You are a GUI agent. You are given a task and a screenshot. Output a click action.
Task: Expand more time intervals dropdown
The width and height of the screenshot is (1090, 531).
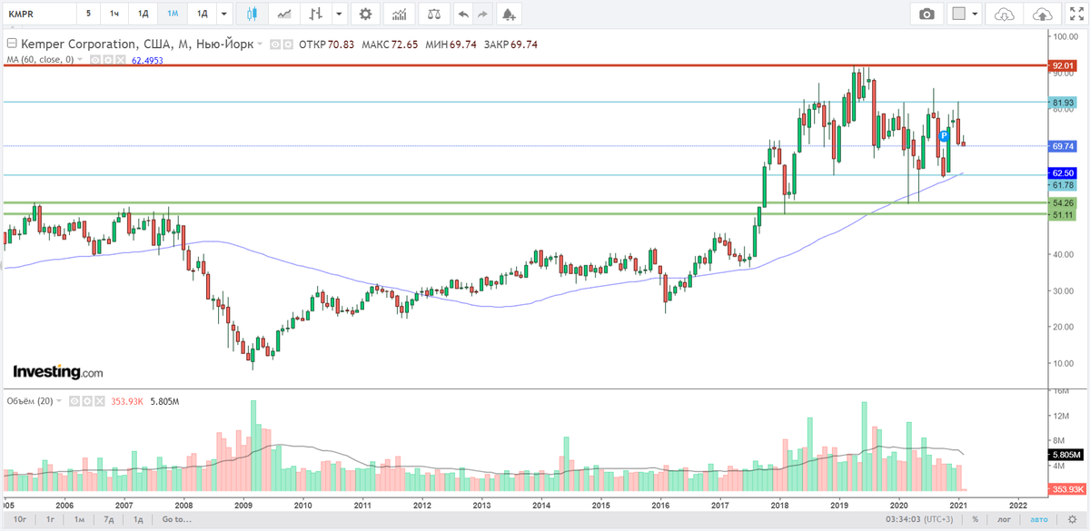(x=226, y=14)
